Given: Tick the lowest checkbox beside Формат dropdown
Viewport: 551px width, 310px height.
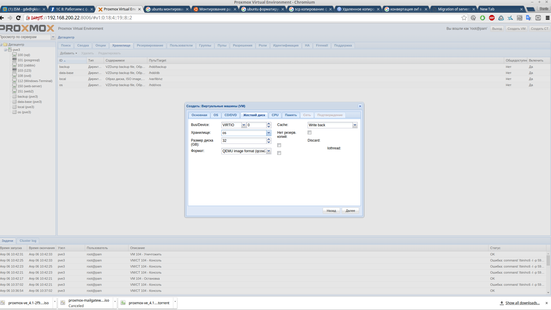Looking at the screenshot, I should (279, 153).
